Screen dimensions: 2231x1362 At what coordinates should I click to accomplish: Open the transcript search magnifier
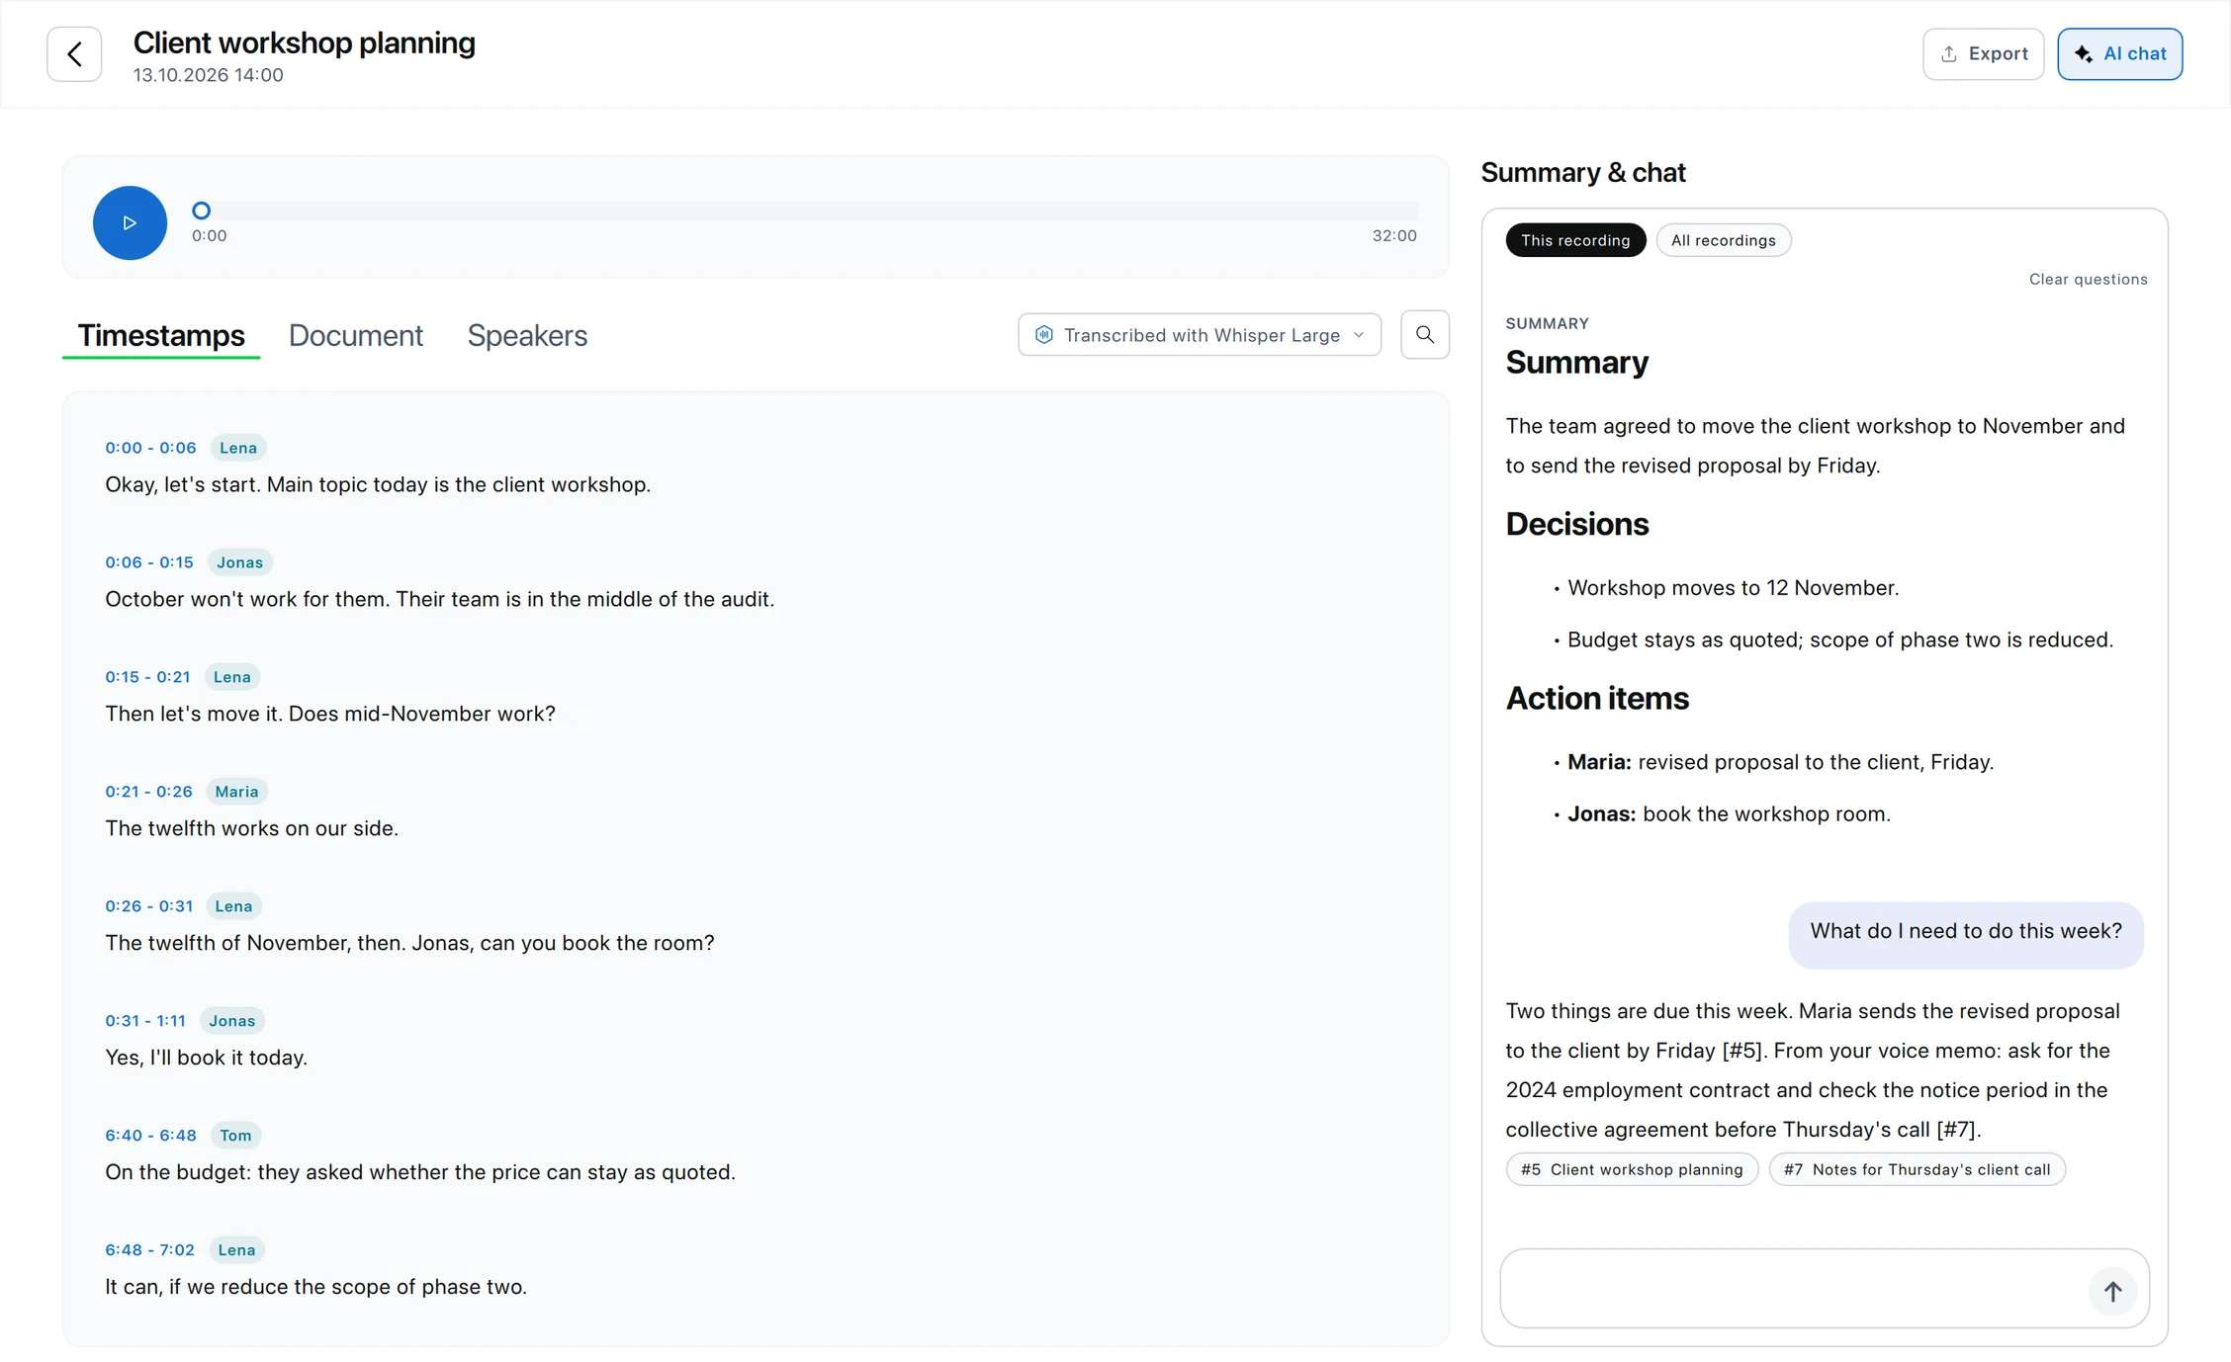[x=1425, y=335]
